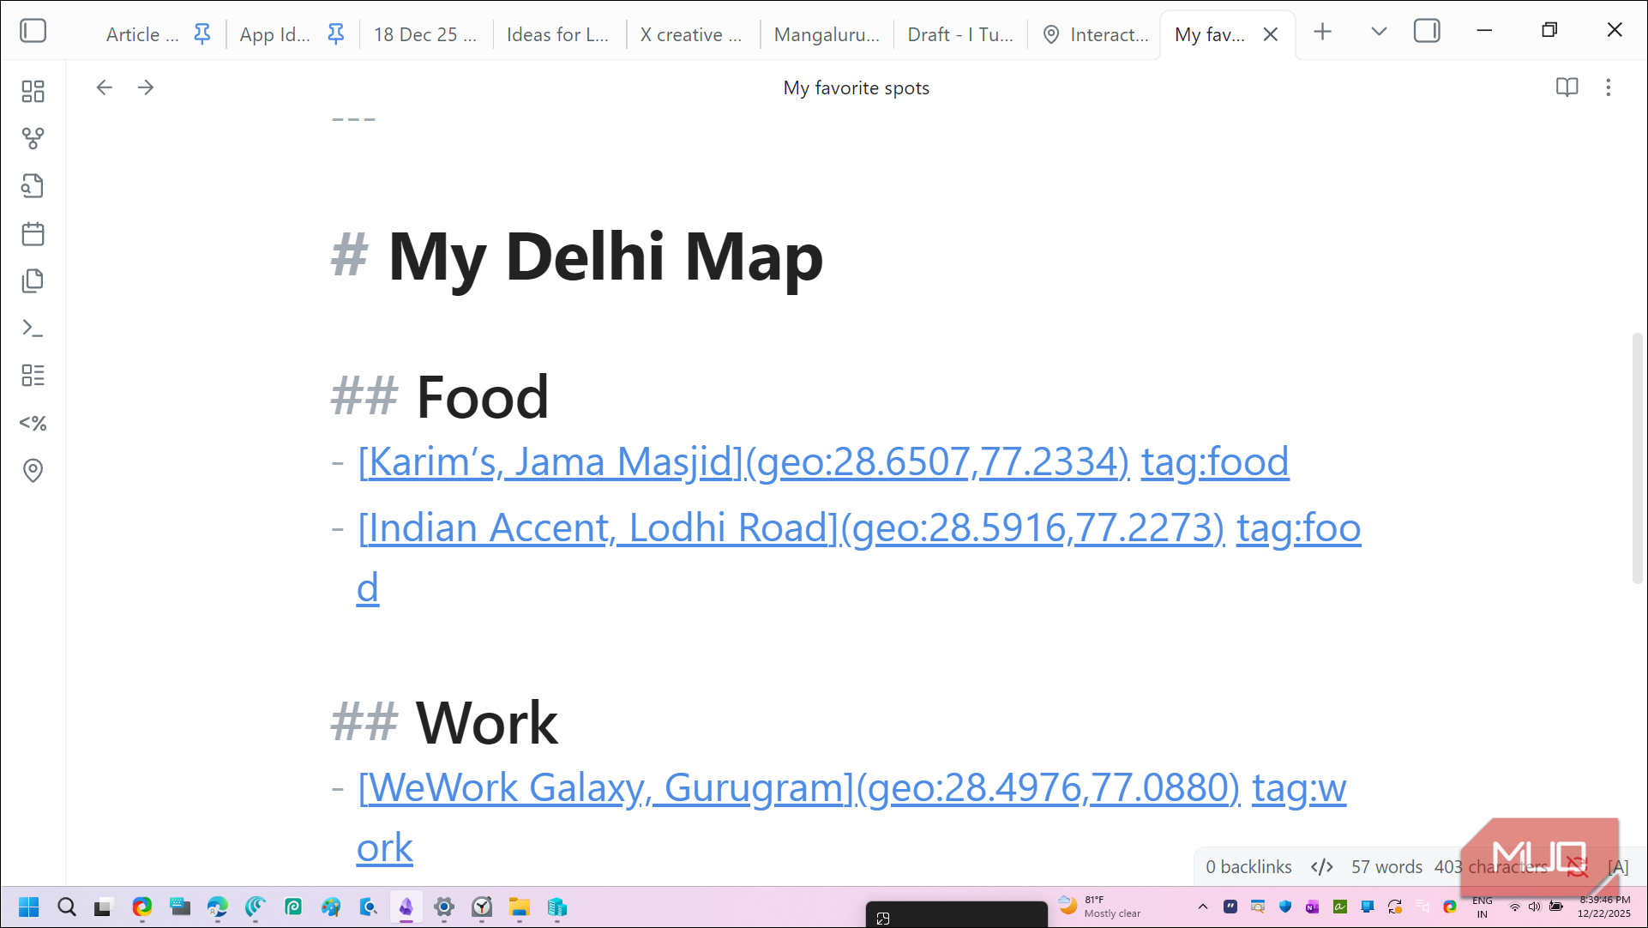Open today's daily note calendar icon
The height and width of the screenshot is (928, 1648).
(x=33, y=233)
